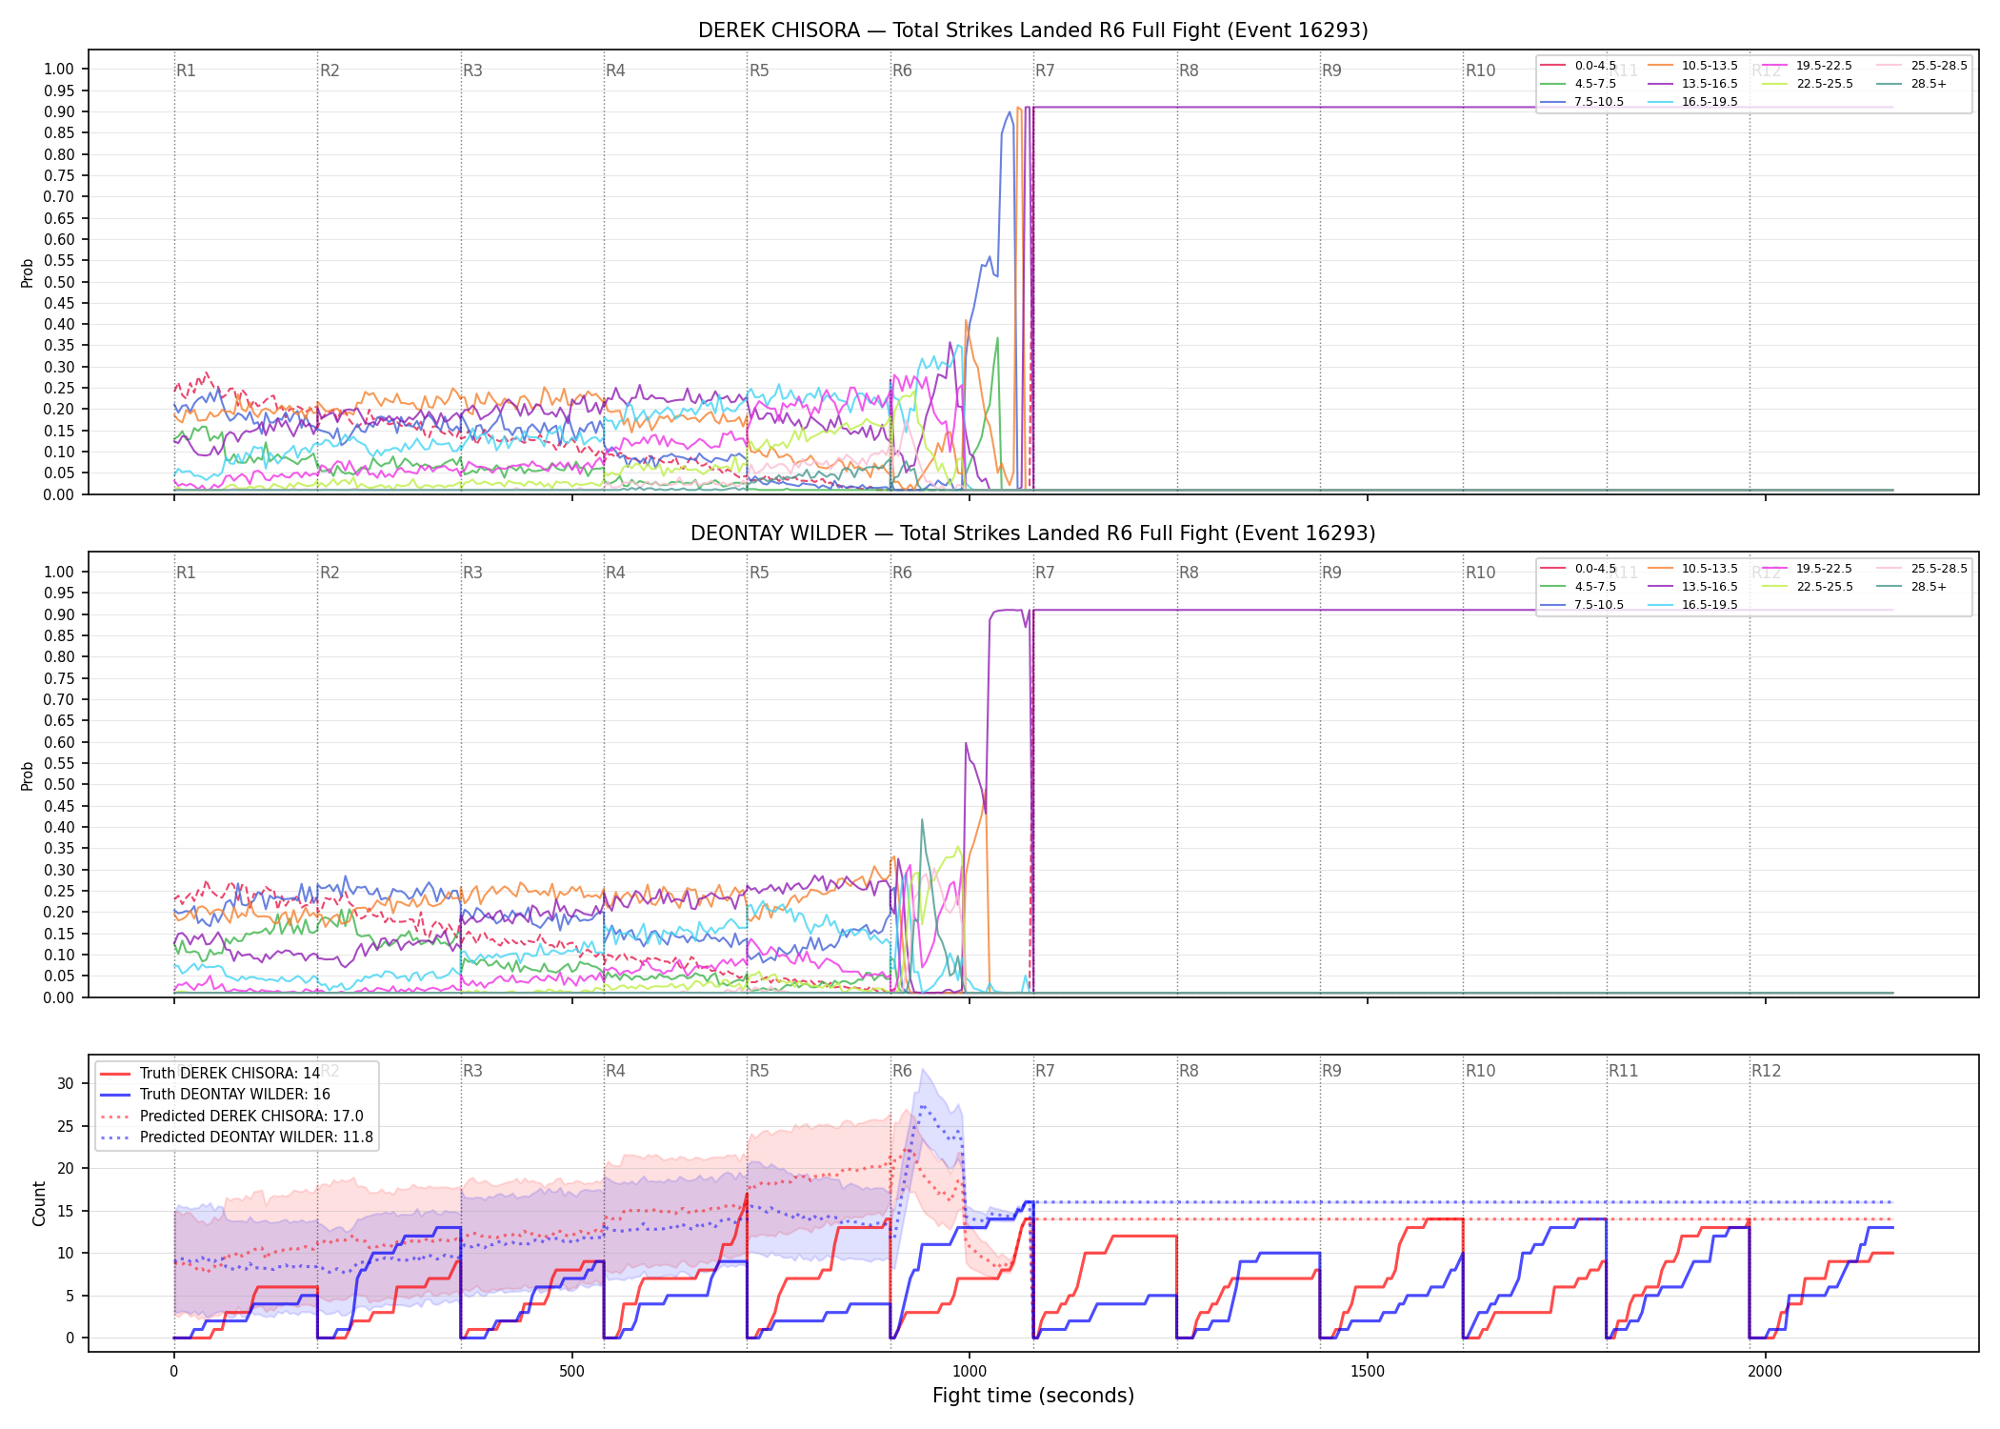This screenshot has width=2000, height=1429.
Task: Click the R9 round marker in Chisora chart
Action: point(1331,70)
